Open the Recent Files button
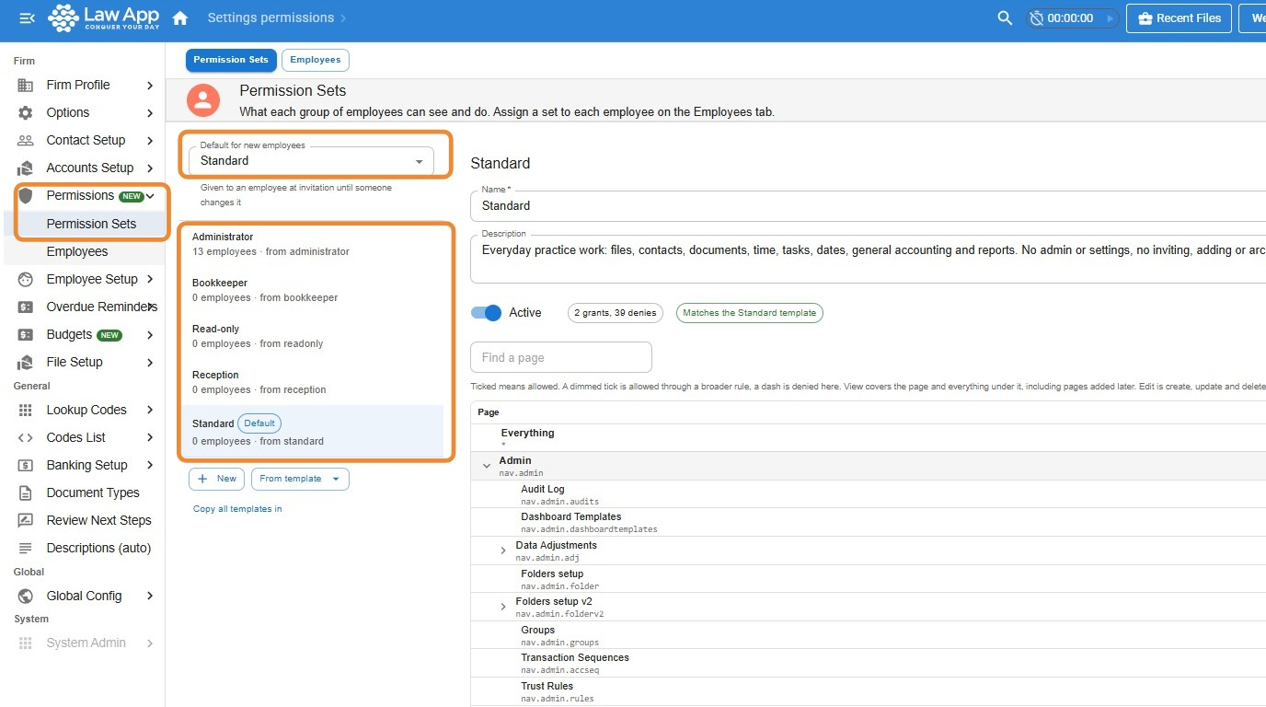Image resolution: width=1266 pixels, height=707 pixels. click(1179, 18)
